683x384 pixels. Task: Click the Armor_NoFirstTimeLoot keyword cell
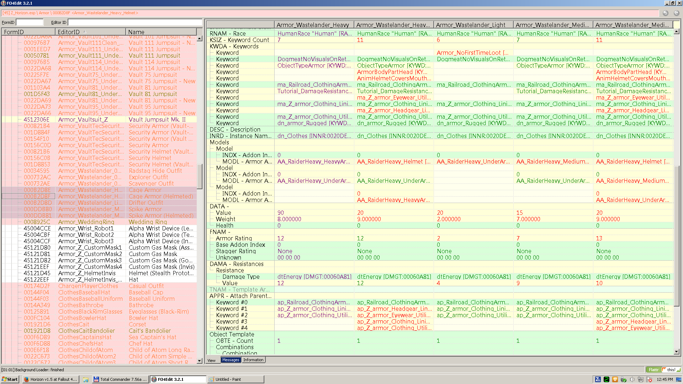tap(473, 53)
